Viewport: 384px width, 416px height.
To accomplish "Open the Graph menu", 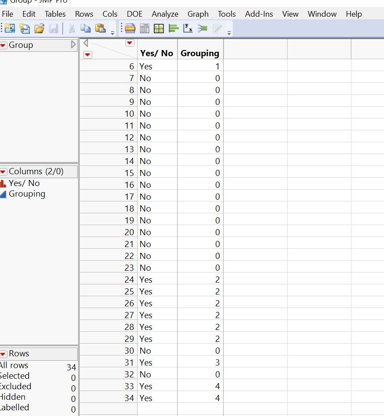I will point(198,14).
